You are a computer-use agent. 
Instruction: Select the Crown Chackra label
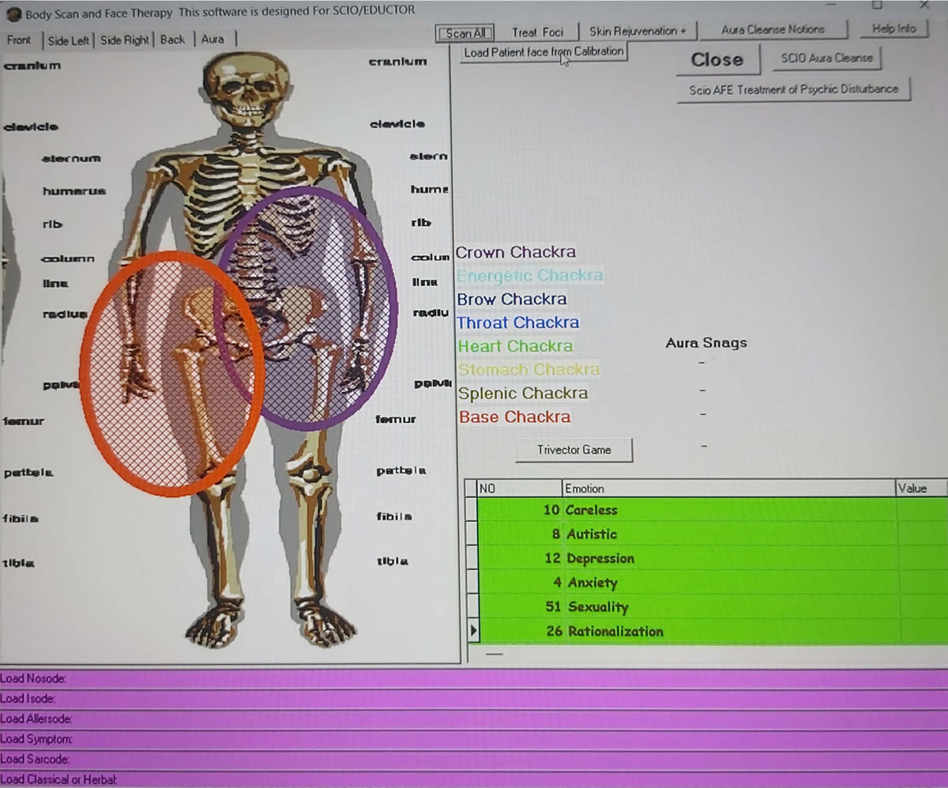tap(515, 253)
